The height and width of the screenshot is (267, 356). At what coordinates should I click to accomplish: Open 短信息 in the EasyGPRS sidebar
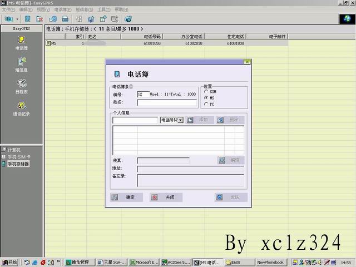click(x=21, y=65)
